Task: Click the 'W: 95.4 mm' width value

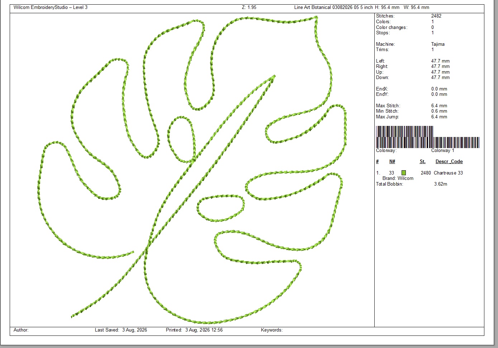Action: (416, 7)
